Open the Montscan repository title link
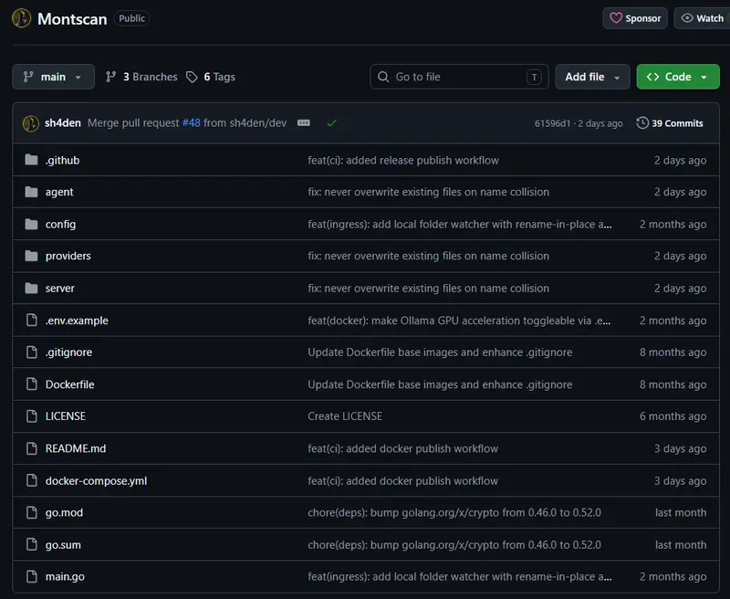Screen dimensions: 730x599 point(72,18)
